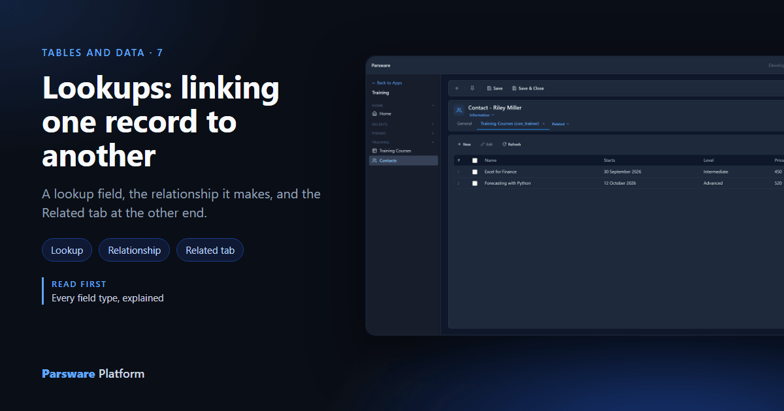Click the 'Parsware Platform' brand text
The width and height of the screenshot is (784, 411).
tap(93, 374)
